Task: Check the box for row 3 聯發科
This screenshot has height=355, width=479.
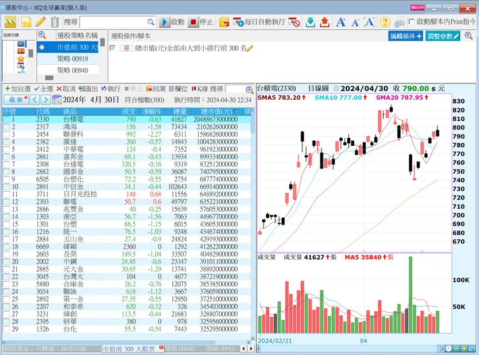Action: pos(6,134)
